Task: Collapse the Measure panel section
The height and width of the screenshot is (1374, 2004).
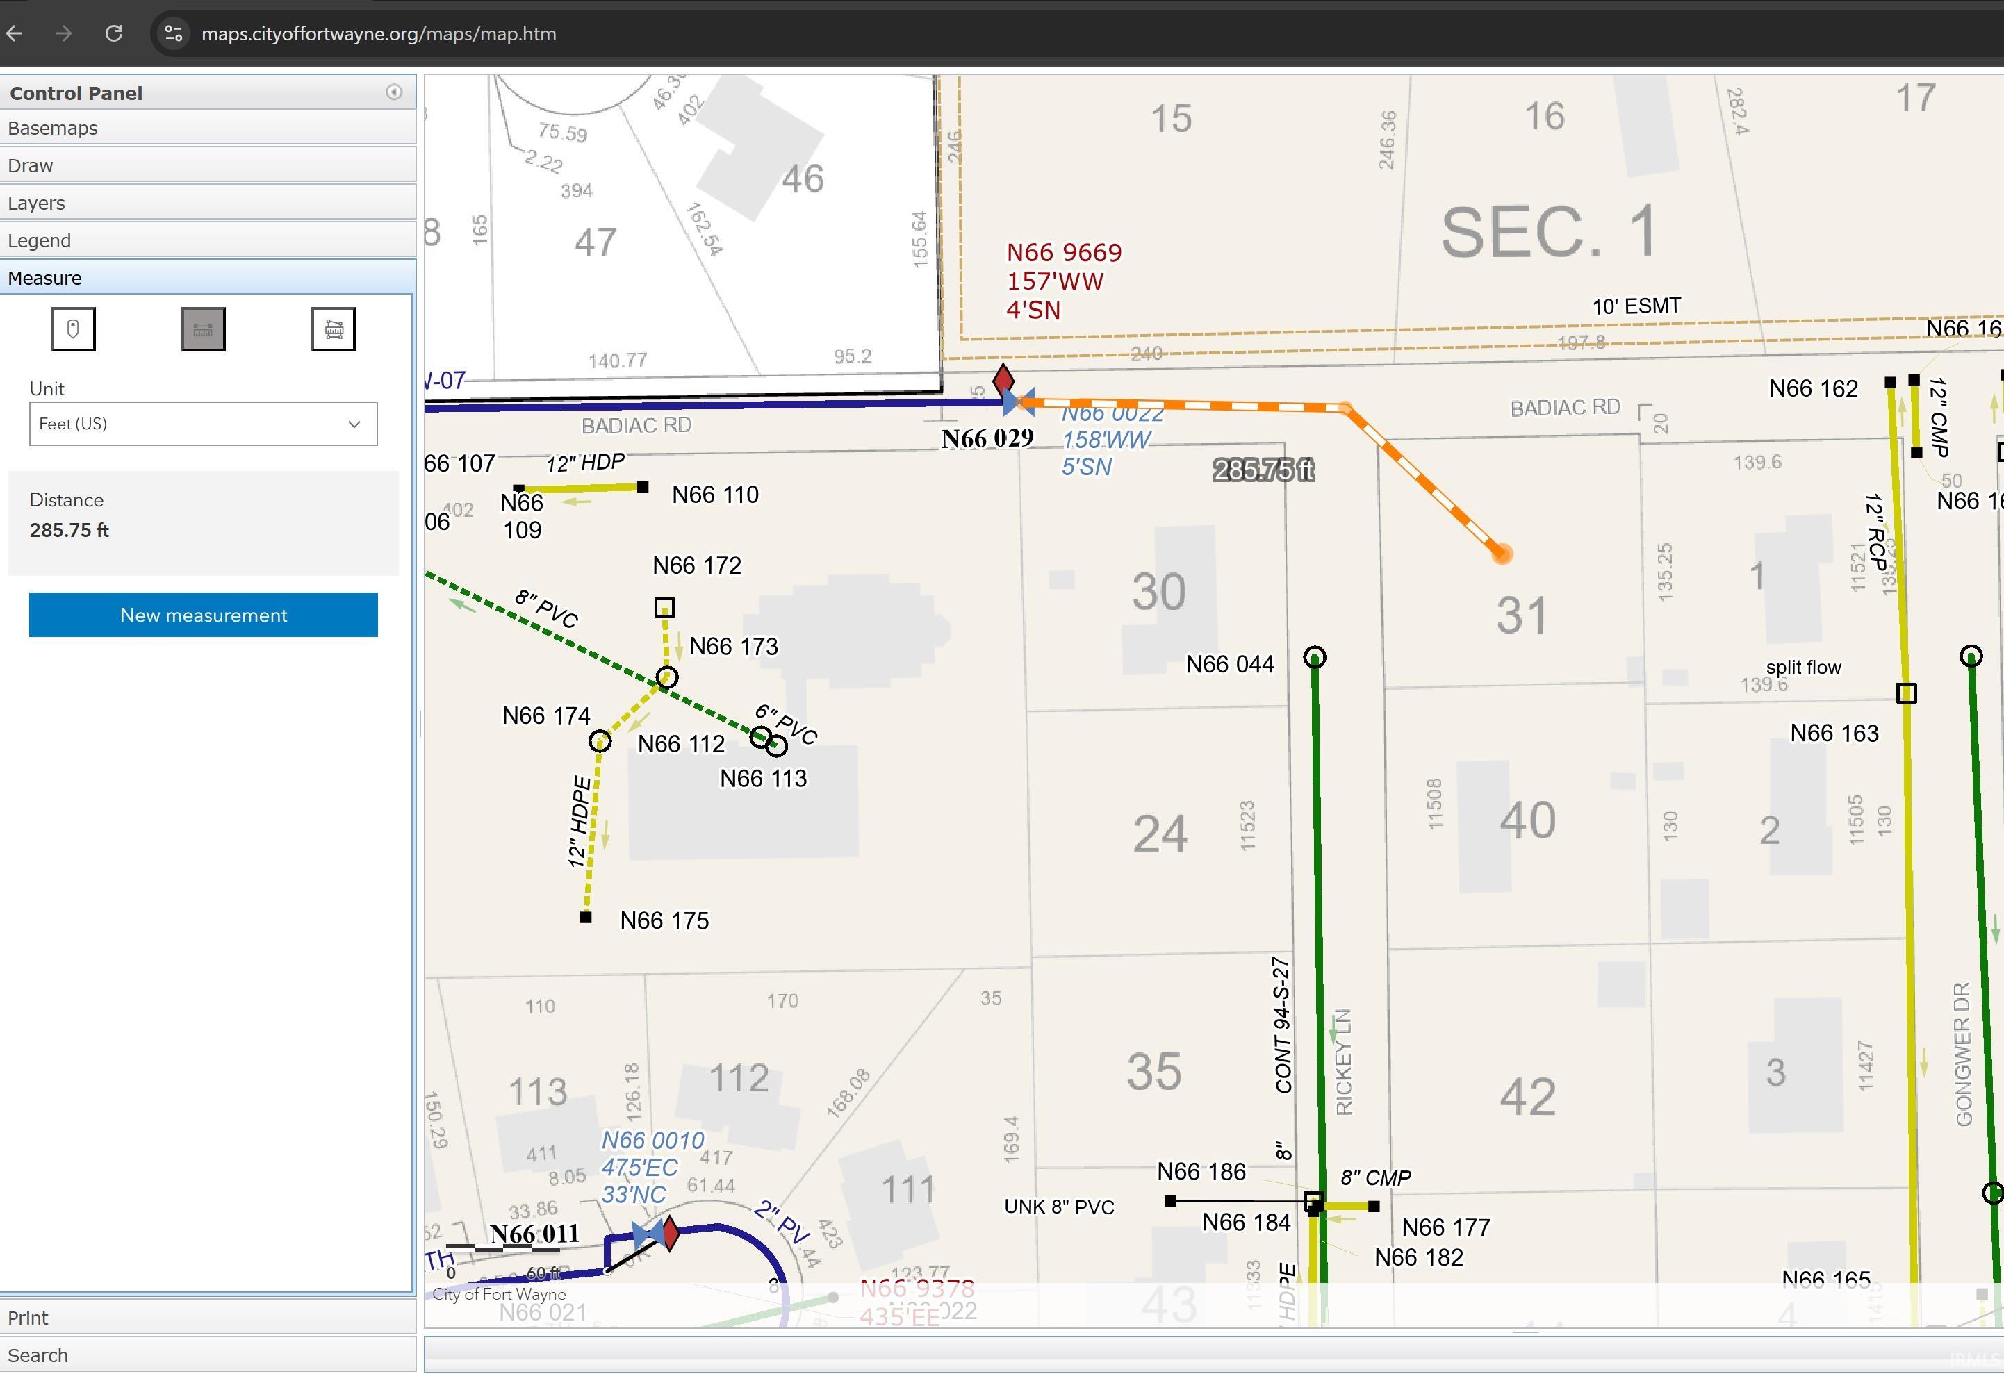Action: 208,278
